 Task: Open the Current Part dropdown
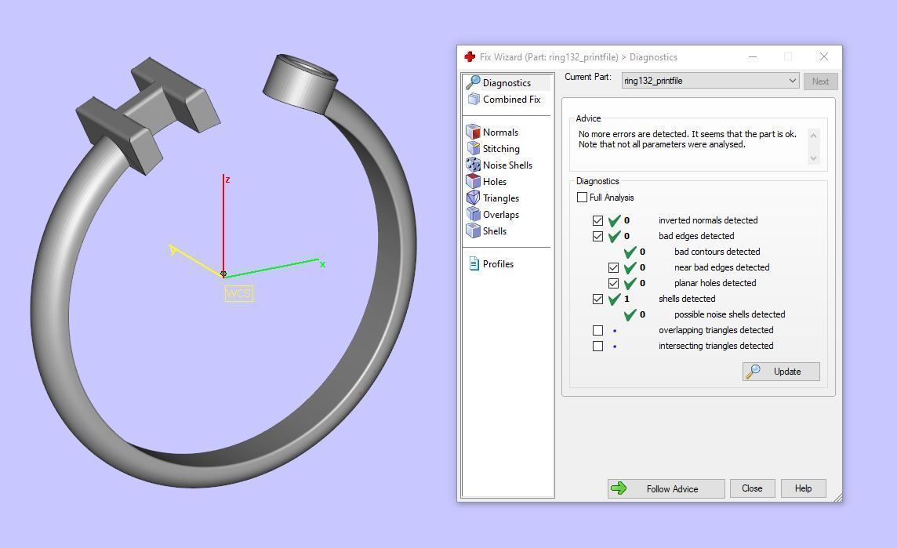[710, 81]
